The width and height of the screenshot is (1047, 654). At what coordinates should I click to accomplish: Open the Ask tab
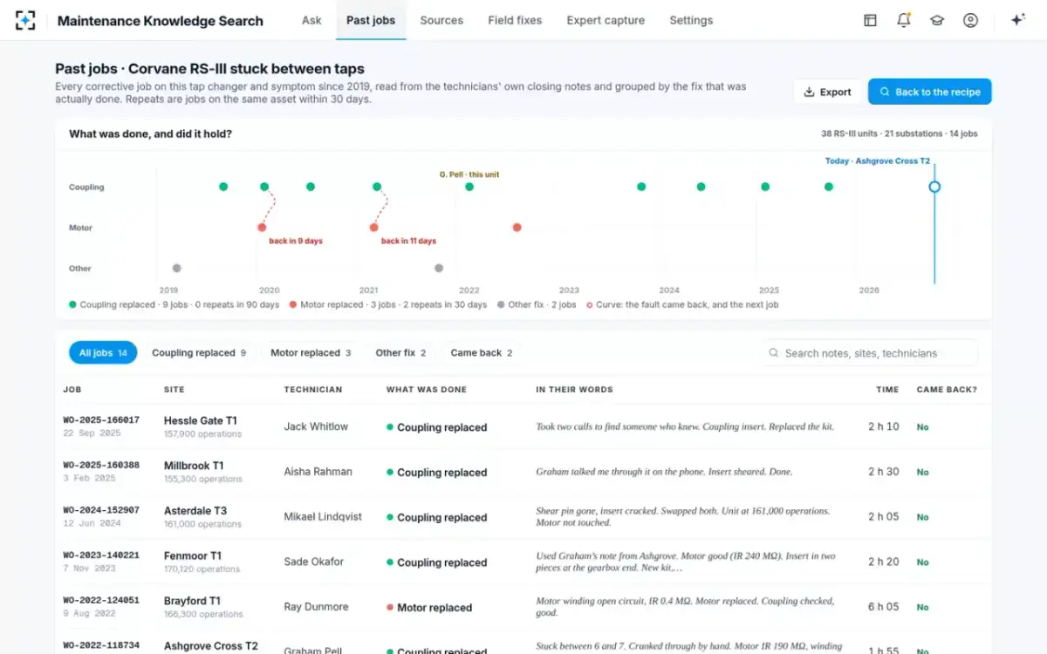pyautogui.click(x=311, y=20)
